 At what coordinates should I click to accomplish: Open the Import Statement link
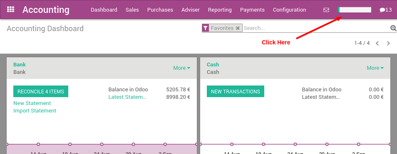(x=35, y=110)
